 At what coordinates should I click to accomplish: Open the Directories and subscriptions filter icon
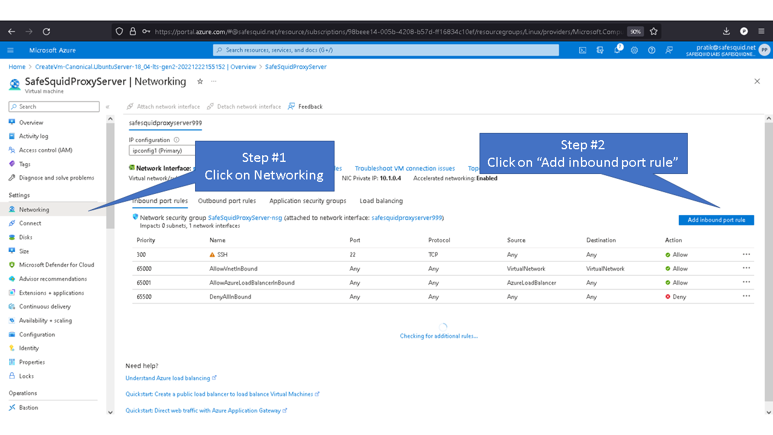pos(600,50)
